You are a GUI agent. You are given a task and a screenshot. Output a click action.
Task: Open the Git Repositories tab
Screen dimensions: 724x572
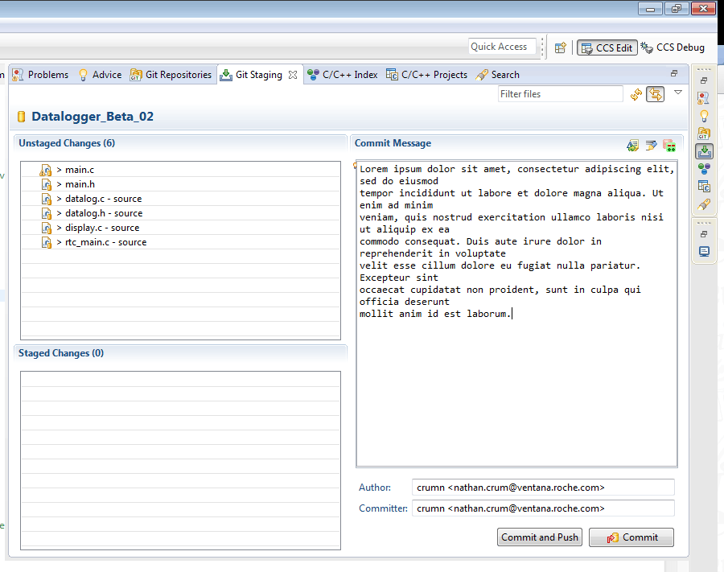[x=171, y=75]
